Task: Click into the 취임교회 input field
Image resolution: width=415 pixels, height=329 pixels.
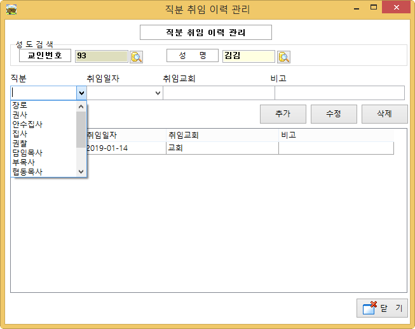Action: coord(218,93)
